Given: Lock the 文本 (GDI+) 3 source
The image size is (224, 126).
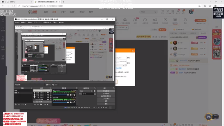Looking at the screenshot, I should [x=51, y=93].
